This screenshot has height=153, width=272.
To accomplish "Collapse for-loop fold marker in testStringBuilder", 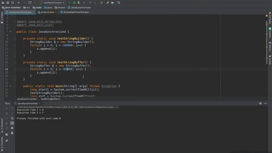I will (15, 45).
